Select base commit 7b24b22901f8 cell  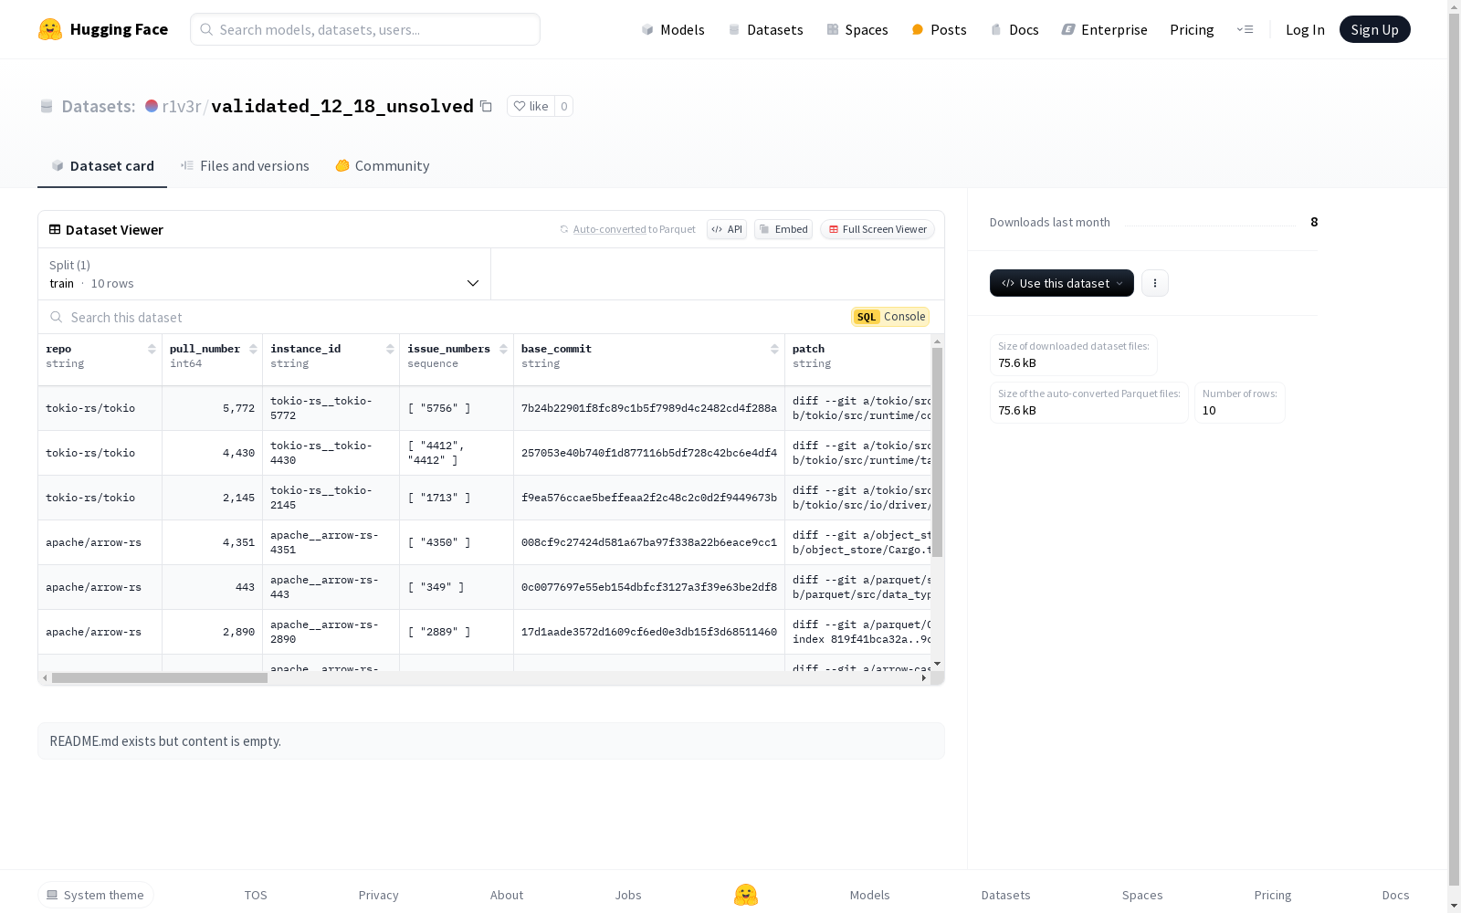pyautogui.click(x=649, y=408)
